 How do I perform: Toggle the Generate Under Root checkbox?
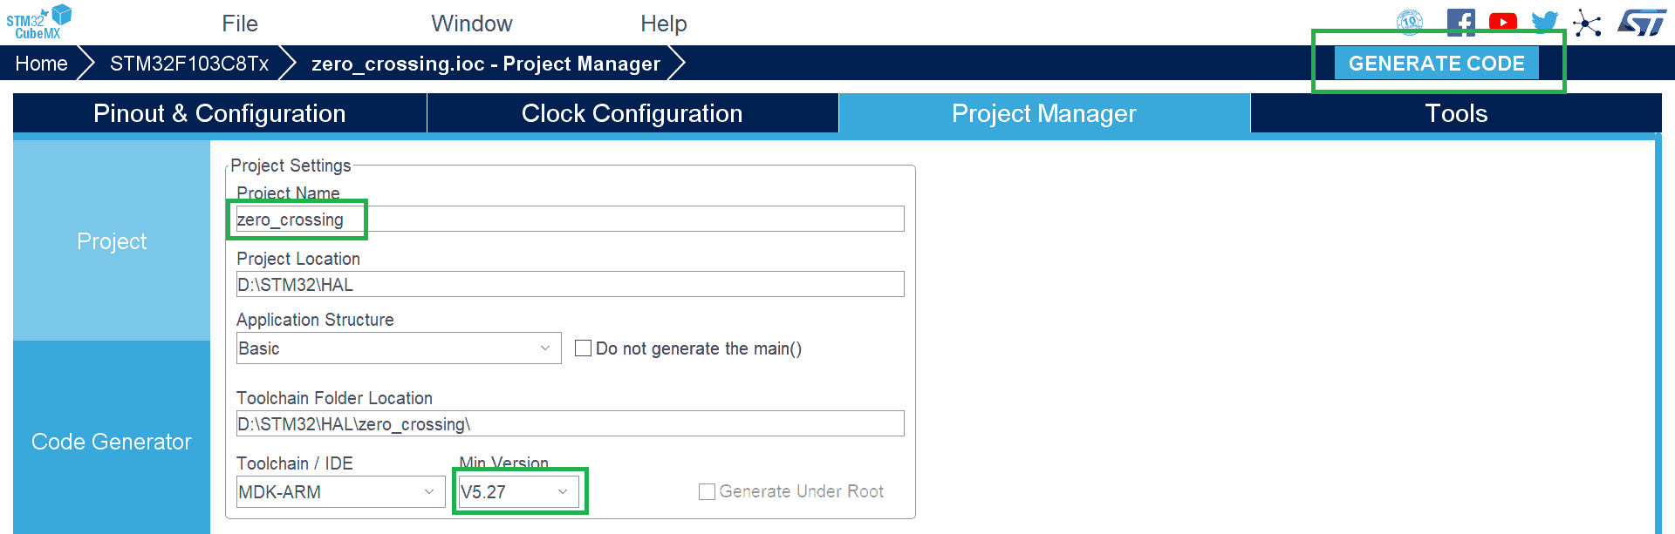click(707, 492)
